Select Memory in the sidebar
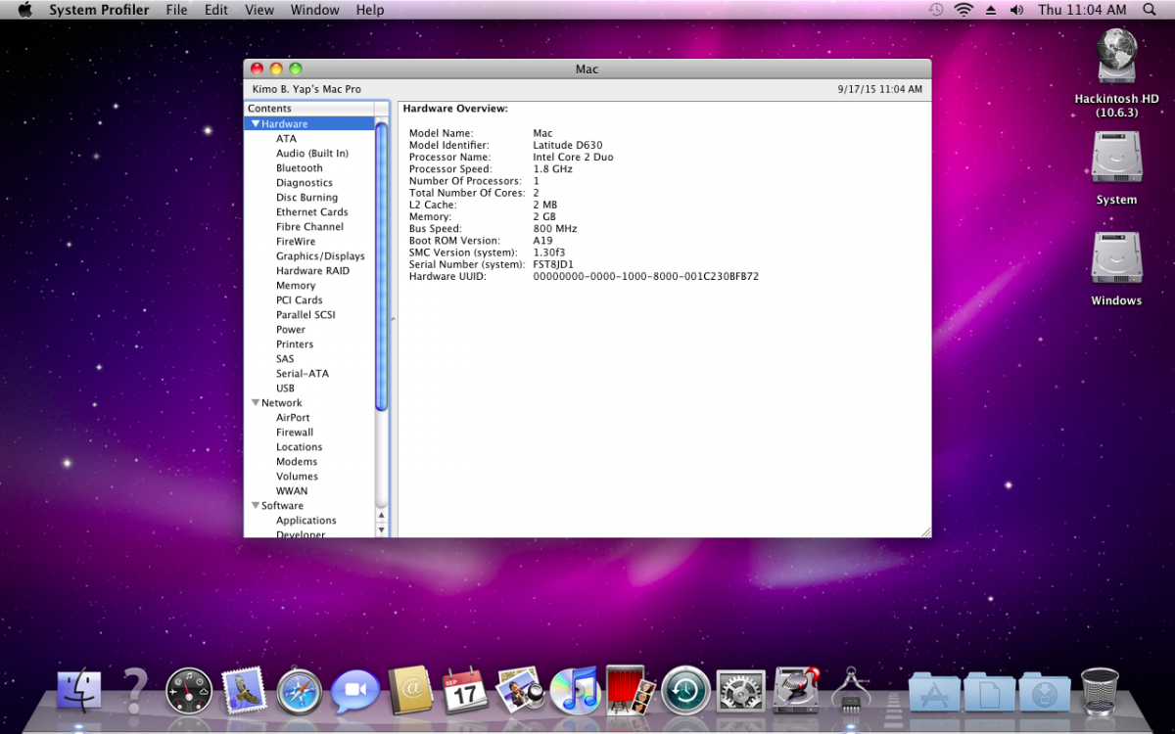The image size is (1175, 734). click(x=296, y=286)
